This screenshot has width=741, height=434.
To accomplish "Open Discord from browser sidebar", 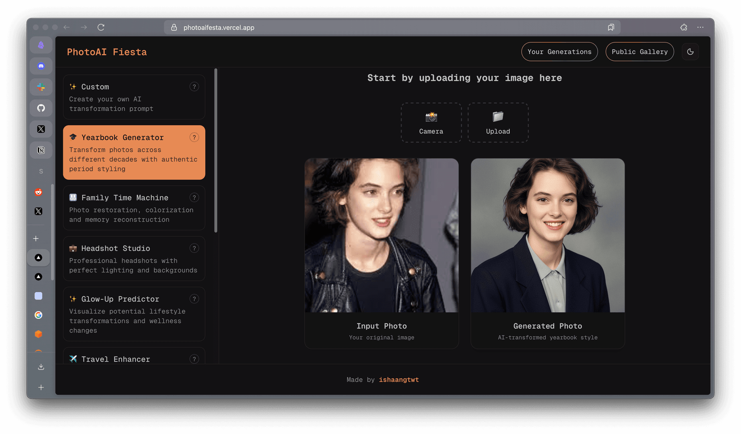I will [41, 66].
